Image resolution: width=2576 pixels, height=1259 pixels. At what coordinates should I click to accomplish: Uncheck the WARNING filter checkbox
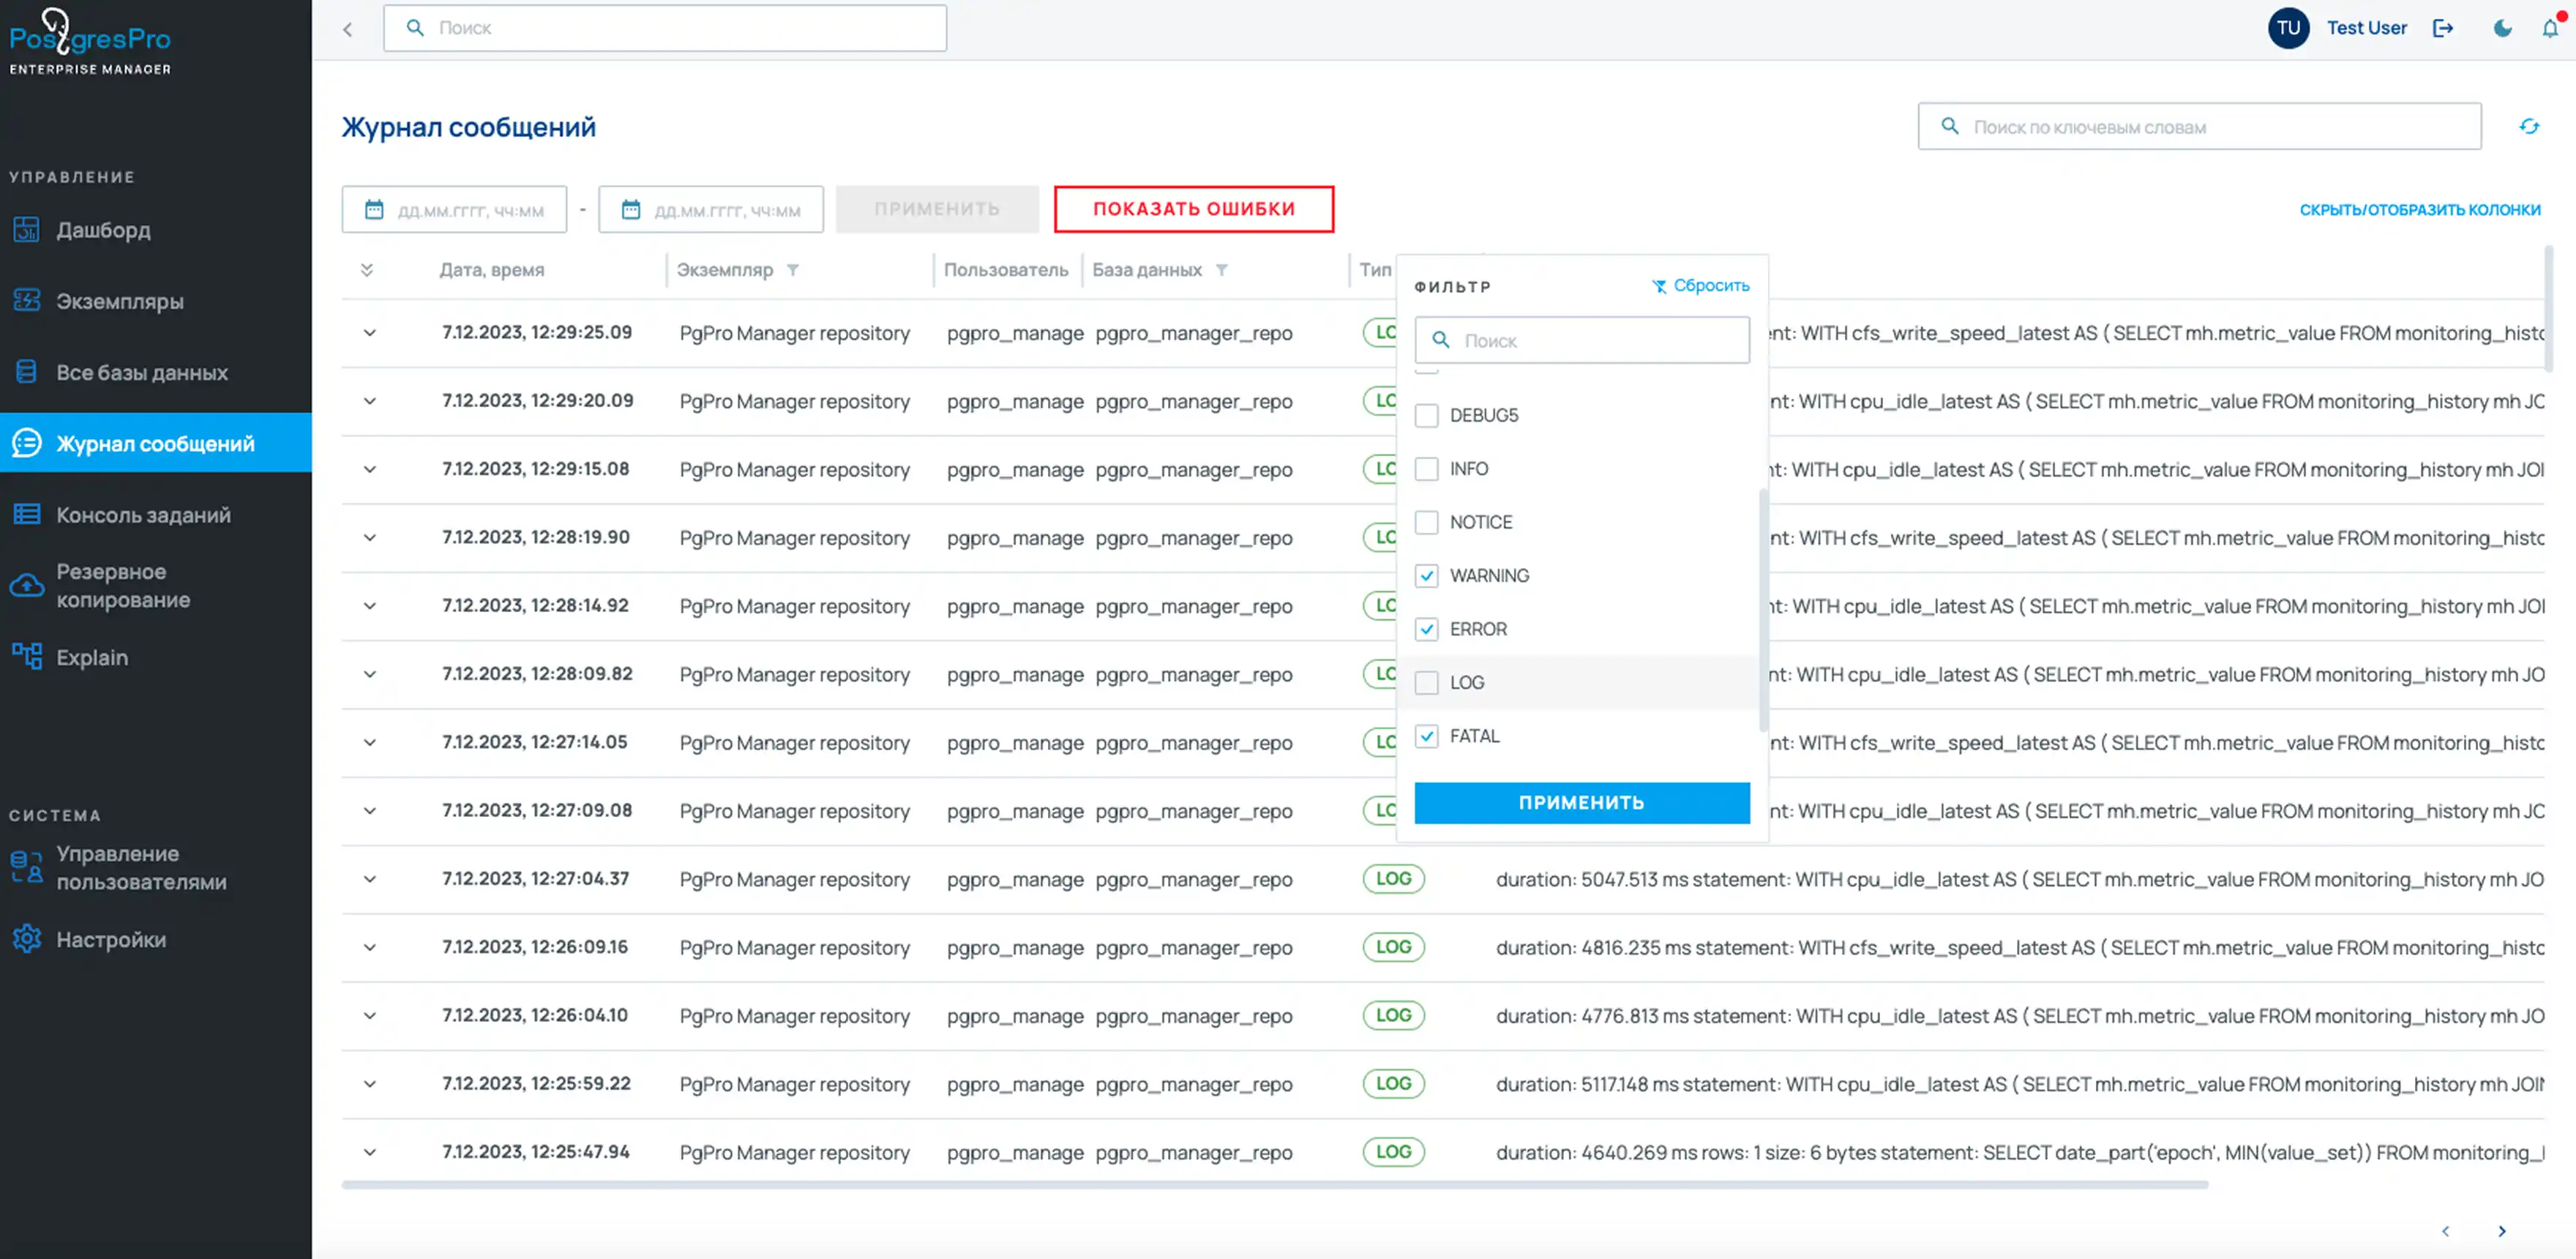point(1426,576)
